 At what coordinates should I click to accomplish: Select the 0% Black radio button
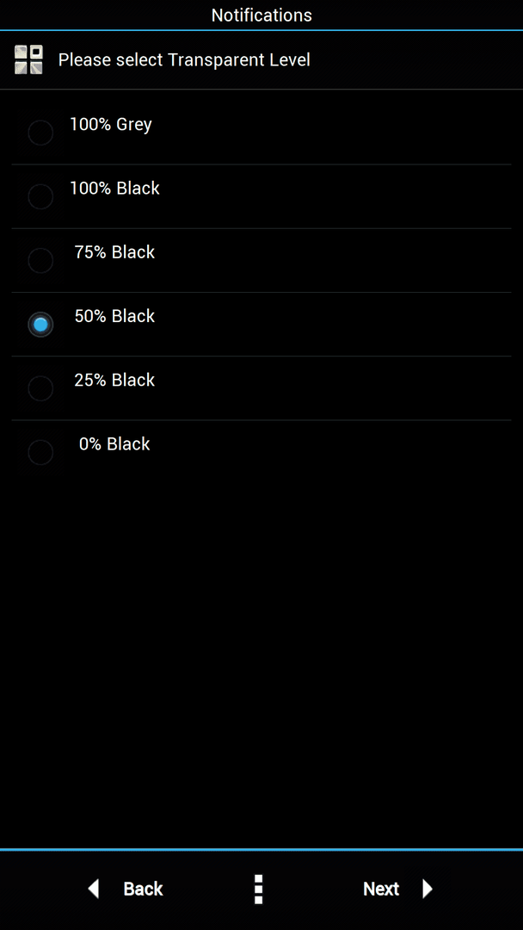pyautogui.click(x=41, y=453)
